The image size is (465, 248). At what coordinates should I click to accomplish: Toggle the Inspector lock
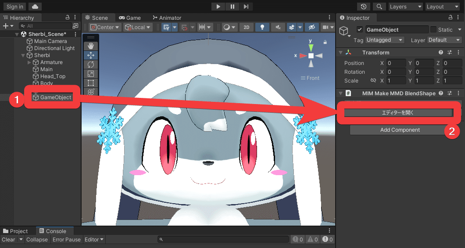point(450,17)
